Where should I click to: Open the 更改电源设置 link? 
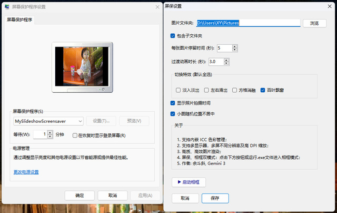[x=26, y=172]
